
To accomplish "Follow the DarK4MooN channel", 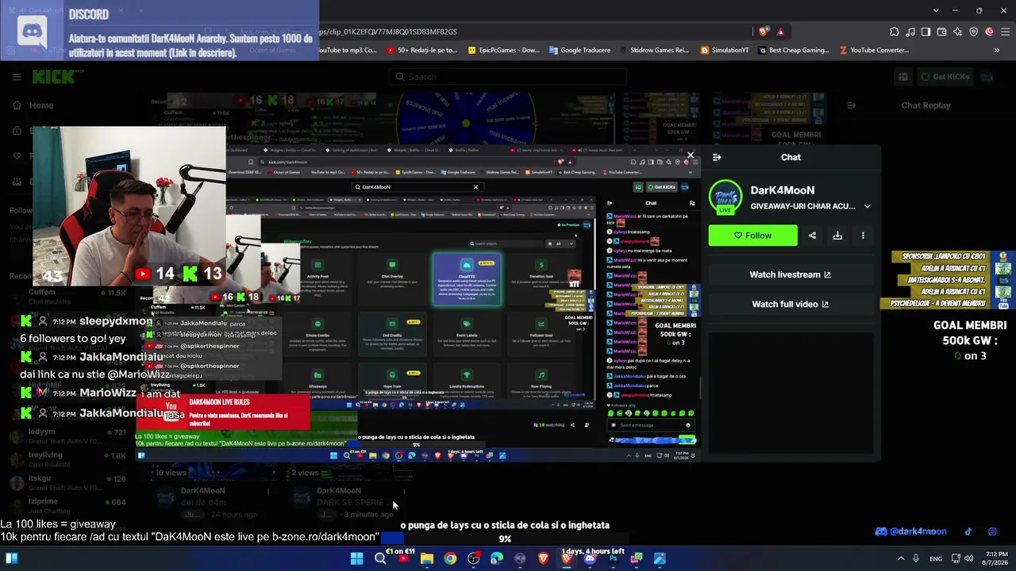I will pyautogui.click(x=752, y=236).
